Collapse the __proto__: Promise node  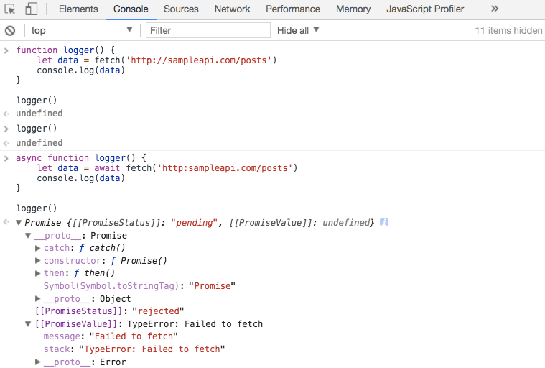[x=28, y=236]
